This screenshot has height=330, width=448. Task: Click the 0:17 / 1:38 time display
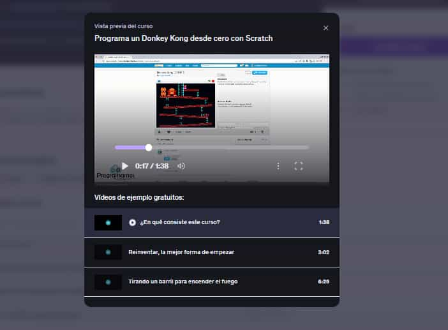pyautogui.click(x=152, y=166)
